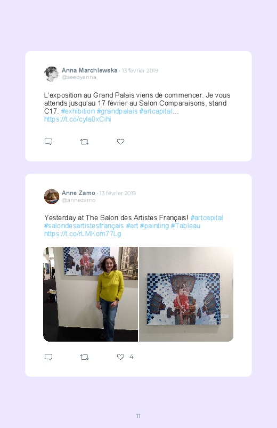Screen dimensions: 277x428
Task: Open Anne Zamo's profile avatar
Action: point(52,197)
